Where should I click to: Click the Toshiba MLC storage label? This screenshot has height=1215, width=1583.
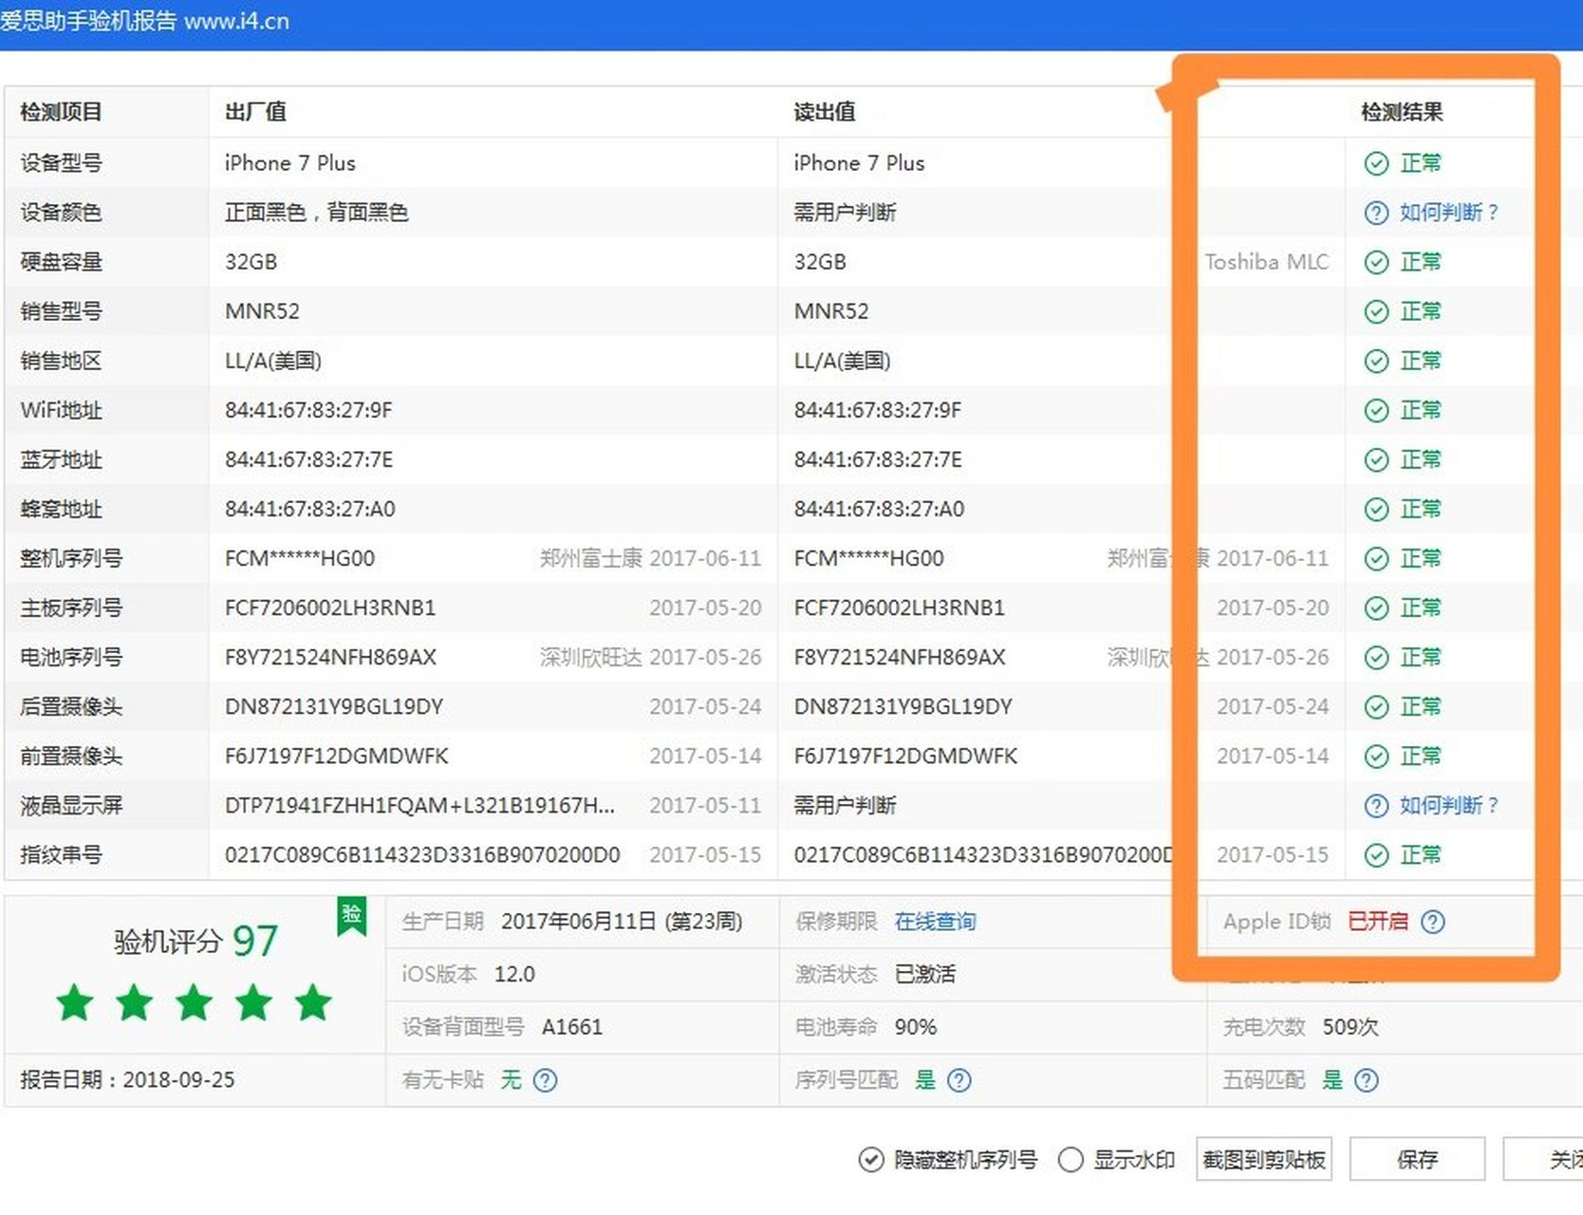(1267, 262)
